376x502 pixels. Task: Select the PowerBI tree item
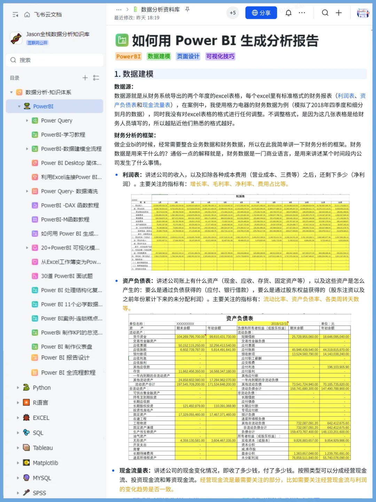click(x=55, y=106)
